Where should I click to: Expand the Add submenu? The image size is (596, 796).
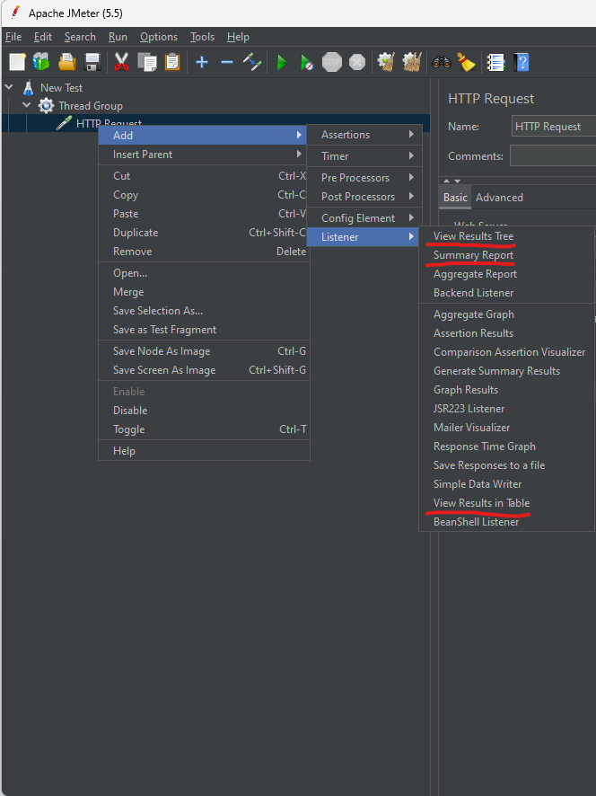tap(204, 135)
